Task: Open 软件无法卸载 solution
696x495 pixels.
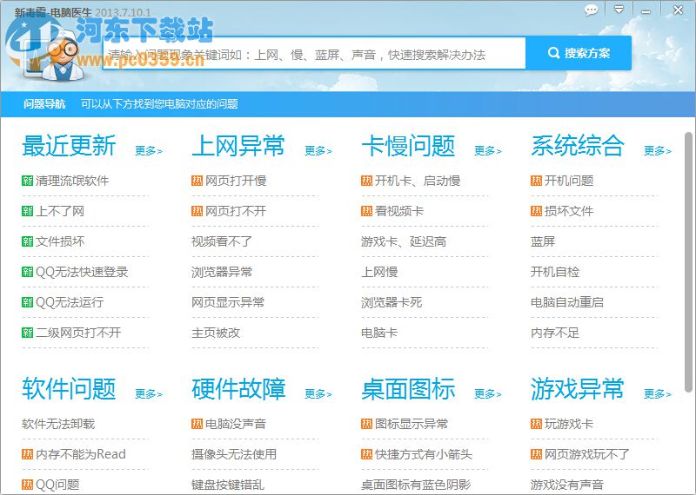Action: 58,424
